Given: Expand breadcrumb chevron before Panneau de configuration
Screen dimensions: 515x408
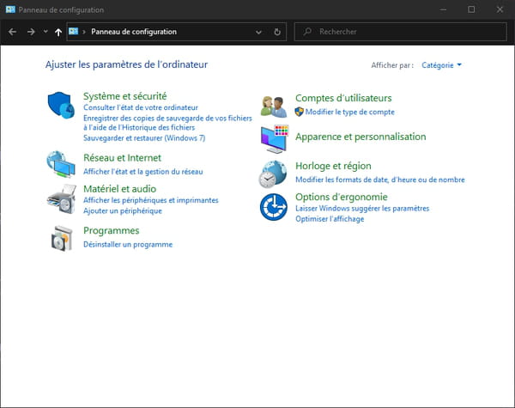Looking at the screenshot, I should (84, 32).
